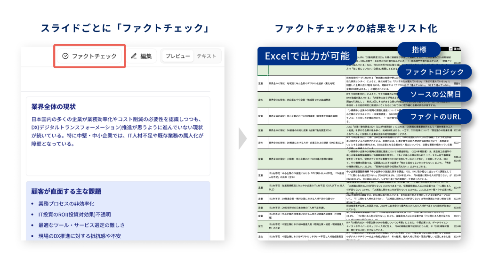Screen dimensions: 482x257
Task: Select the 業務プロセスの非効率化 bullet item
Action: [73, 204]
